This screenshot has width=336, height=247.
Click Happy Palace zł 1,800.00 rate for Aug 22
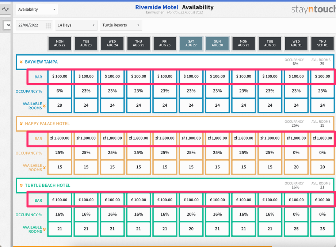point(60,138)
